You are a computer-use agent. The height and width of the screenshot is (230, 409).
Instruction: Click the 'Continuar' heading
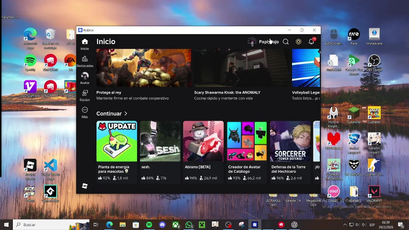click(109, 113)
